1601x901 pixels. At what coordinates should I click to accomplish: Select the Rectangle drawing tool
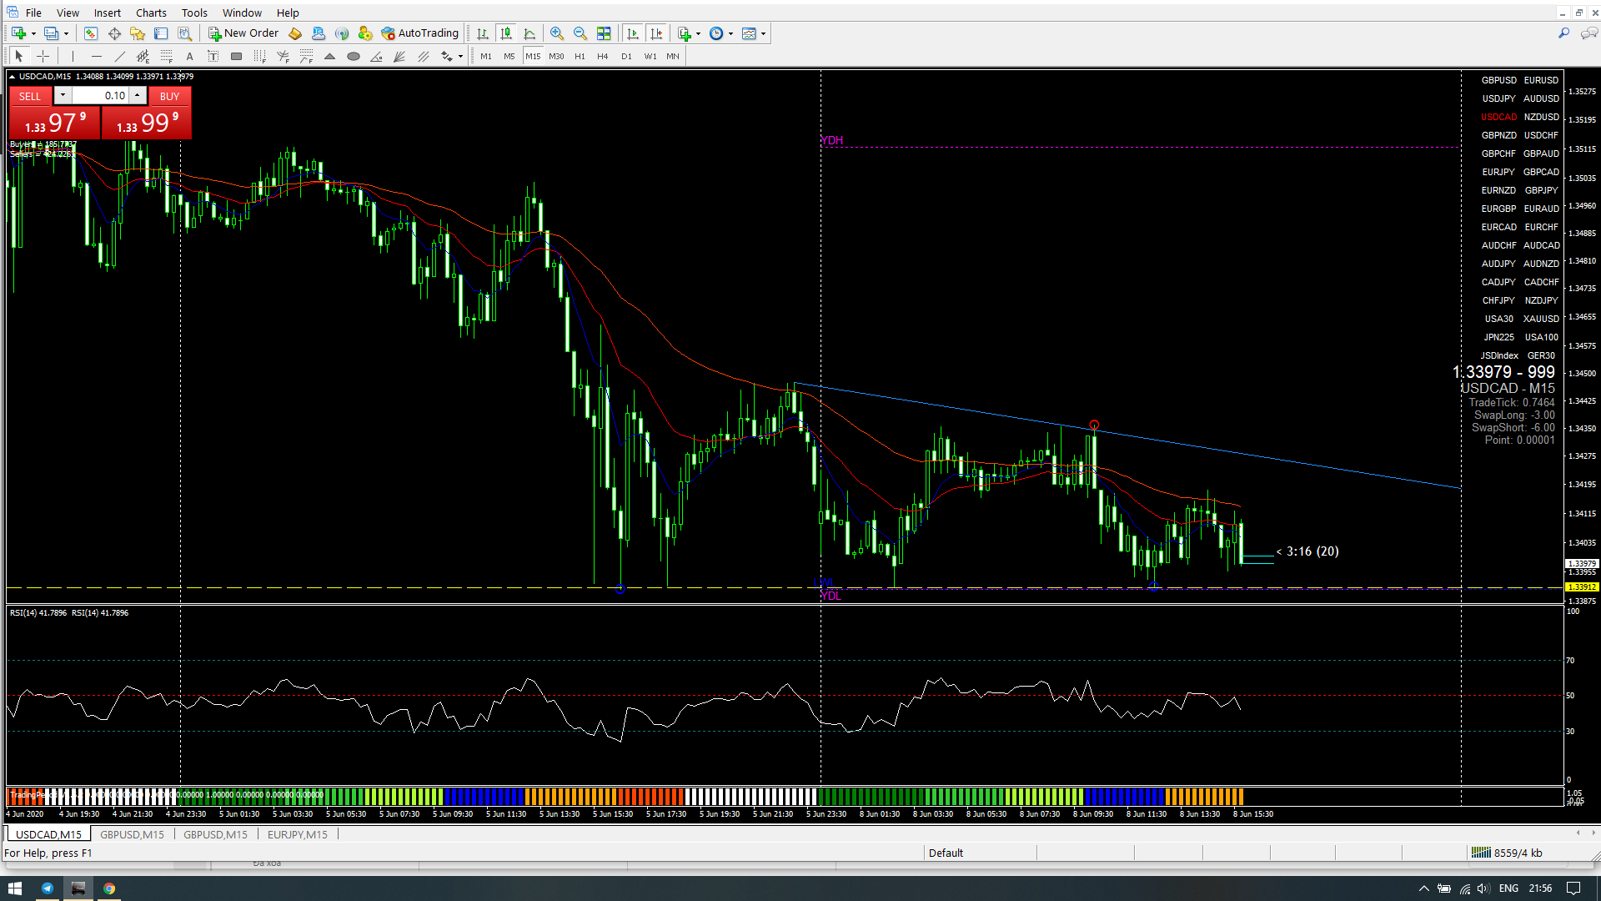237,56
